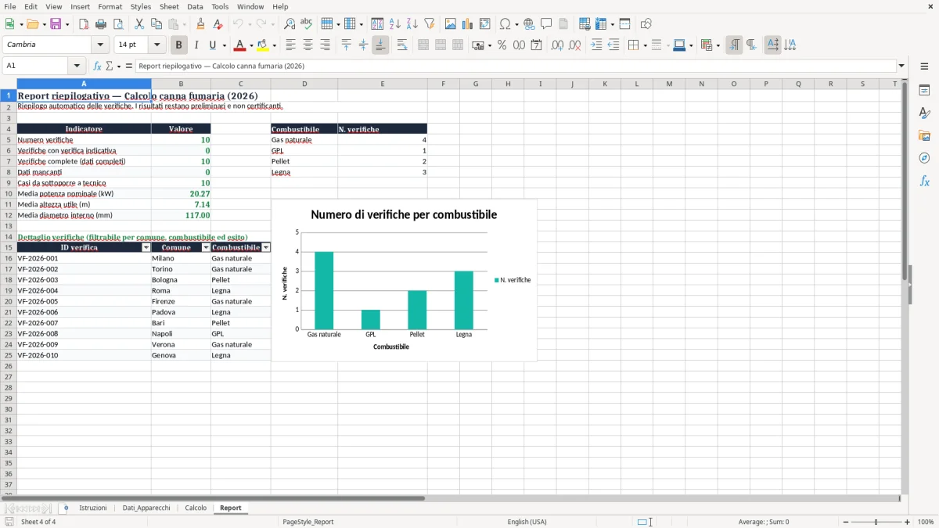Format cell as percent

pyautogui.click(x=502, y=45)
